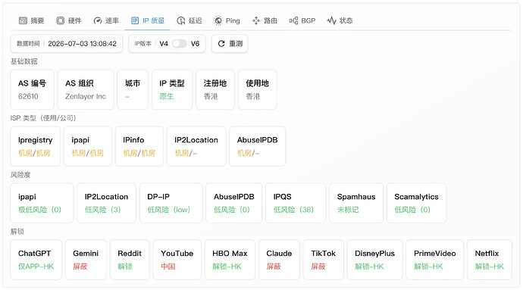Click the refresh icon in 重测 button
523x290 pixels.
click(221, 44)
